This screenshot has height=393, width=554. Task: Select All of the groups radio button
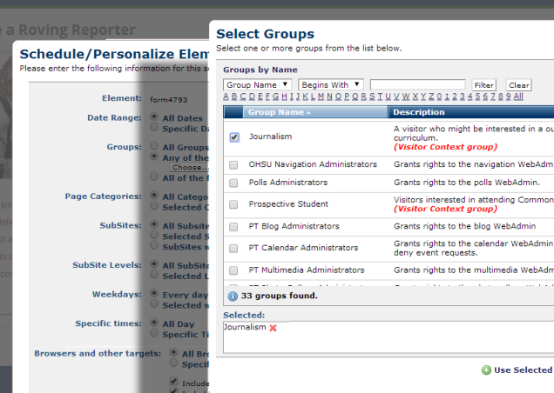coord(154,176)
